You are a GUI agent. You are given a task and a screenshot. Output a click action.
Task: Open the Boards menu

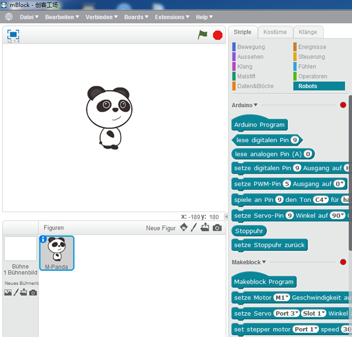tap(136, 17)
